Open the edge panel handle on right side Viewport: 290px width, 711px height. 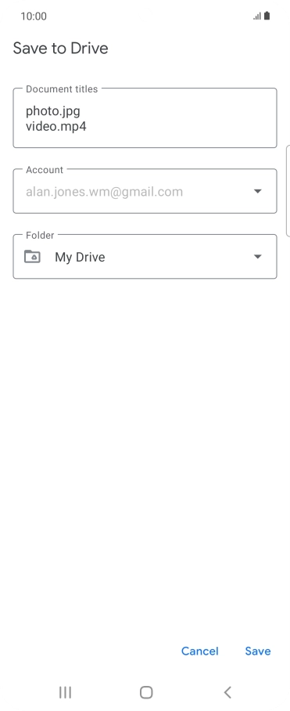pyautogui.click(x=288, y=191)
